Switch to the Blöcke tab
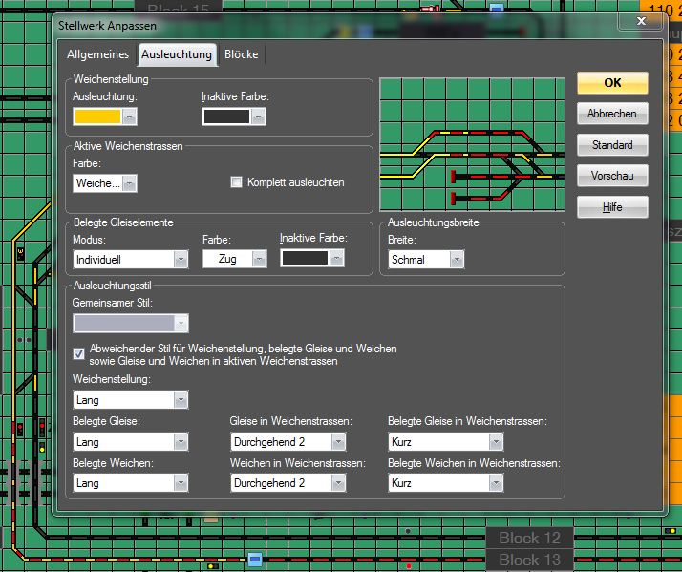The height and width of the screenshot is (572, 682). pyautogui.click(x=241, y=54)
